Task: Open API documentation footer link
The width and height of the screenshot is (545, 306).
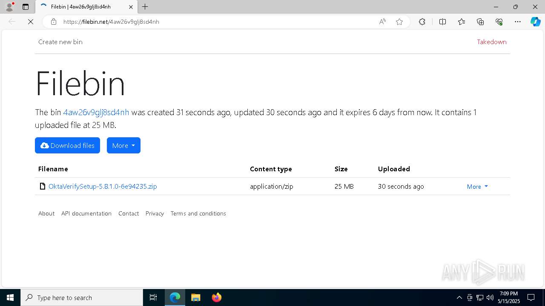Action: [86, 213]
